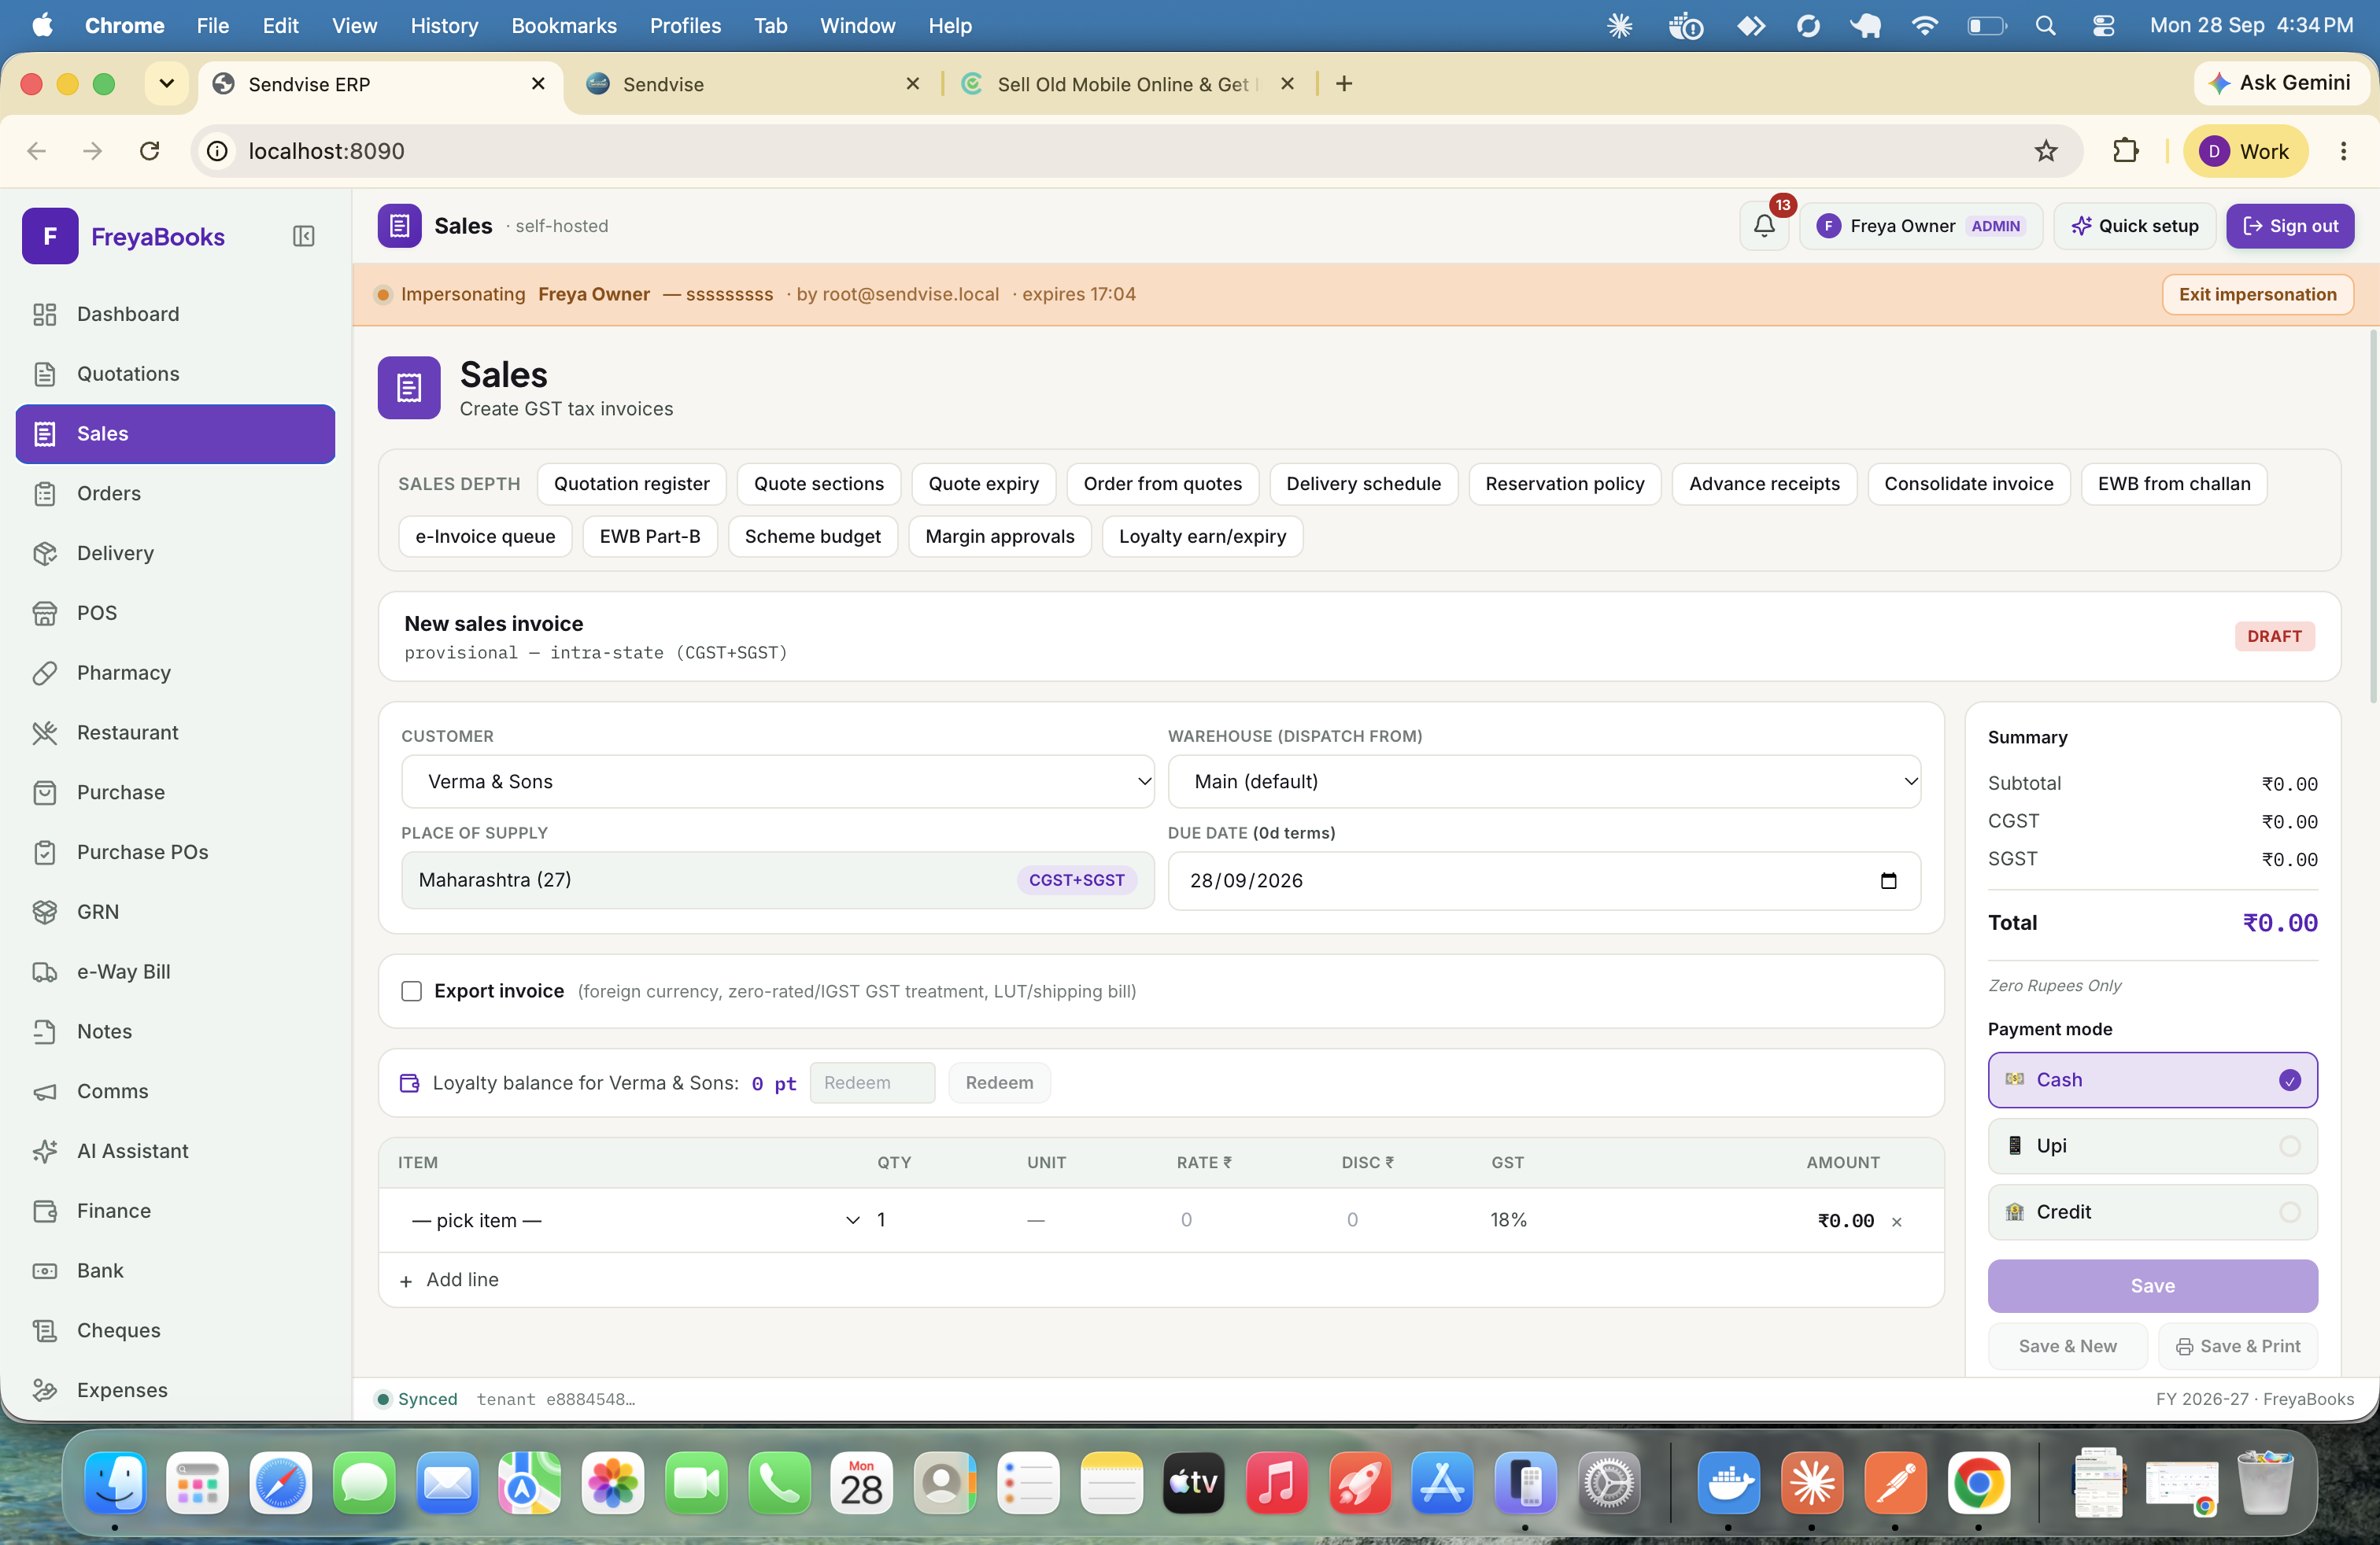Image resolution: width=2380 pixels, height=1545 pixels.
Task: Switch to the Sendvise browser tab
Action: click(750, 84)
